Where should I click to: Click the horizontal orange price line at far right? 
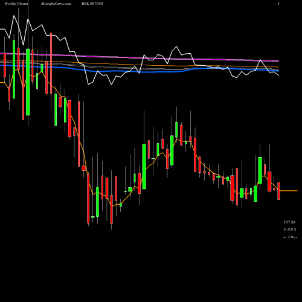tap(289, 190)
